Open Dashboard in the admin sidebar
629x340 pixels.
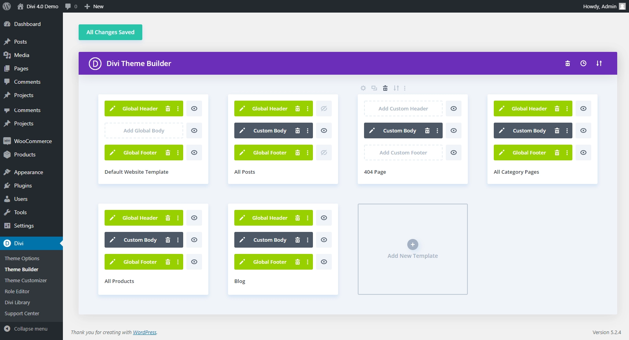(31, 24)
